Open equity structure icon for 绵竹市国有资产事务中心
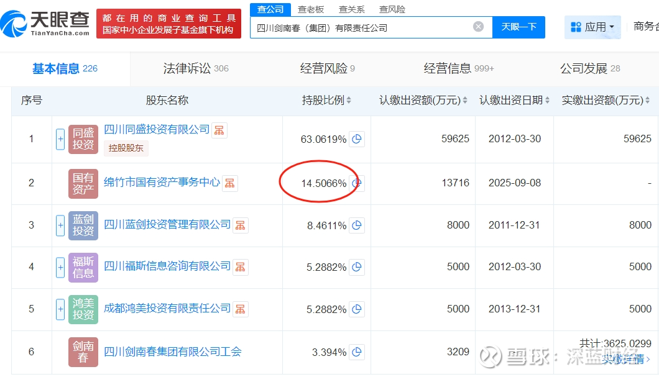Viewport: 659px width, 377px height. pyautogui.click(x=230, y=183)
